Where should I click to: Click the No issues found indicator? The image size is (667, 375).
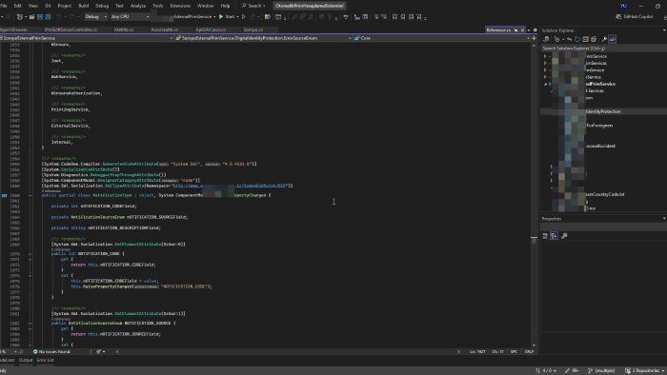51,351
